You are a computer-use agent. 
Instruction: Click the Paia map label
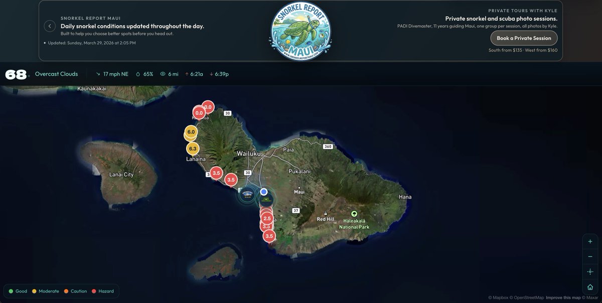point(288,149)
